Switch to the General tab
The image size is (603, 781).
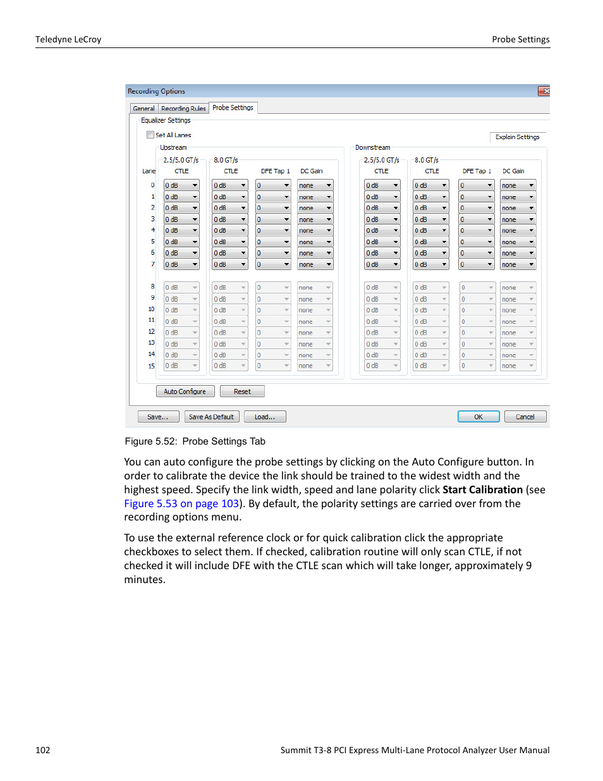pyautogui.click(x=143, y=108)
